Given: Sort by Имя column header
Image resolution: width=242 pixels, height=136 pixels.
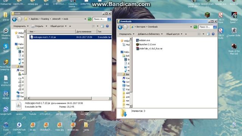Looking at the screenshot, I should [51, 32].
